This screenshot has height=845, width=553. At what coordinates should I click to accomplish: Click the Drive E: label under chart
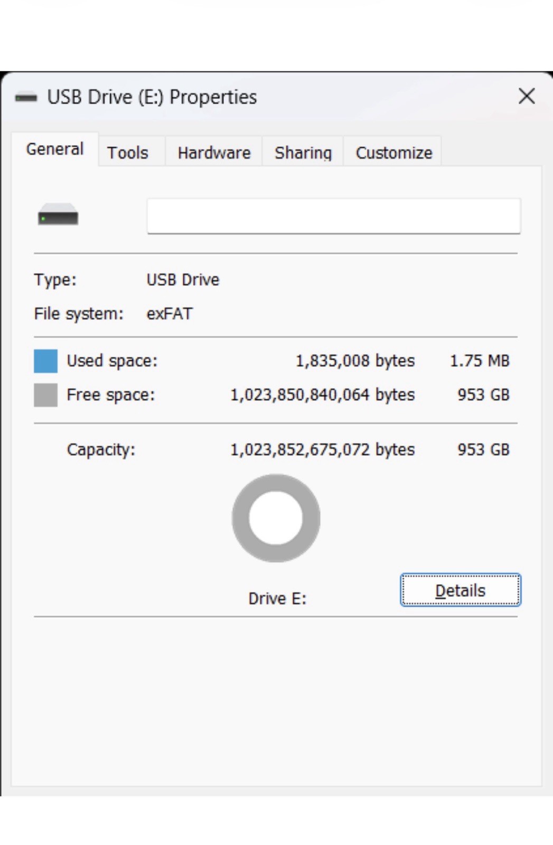pos(277,598)
